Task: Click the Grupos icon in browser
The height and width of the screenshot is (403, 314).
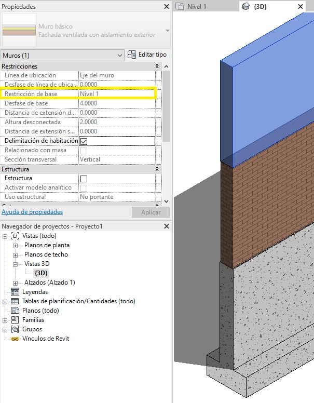Action: click(x=15, y=329)
